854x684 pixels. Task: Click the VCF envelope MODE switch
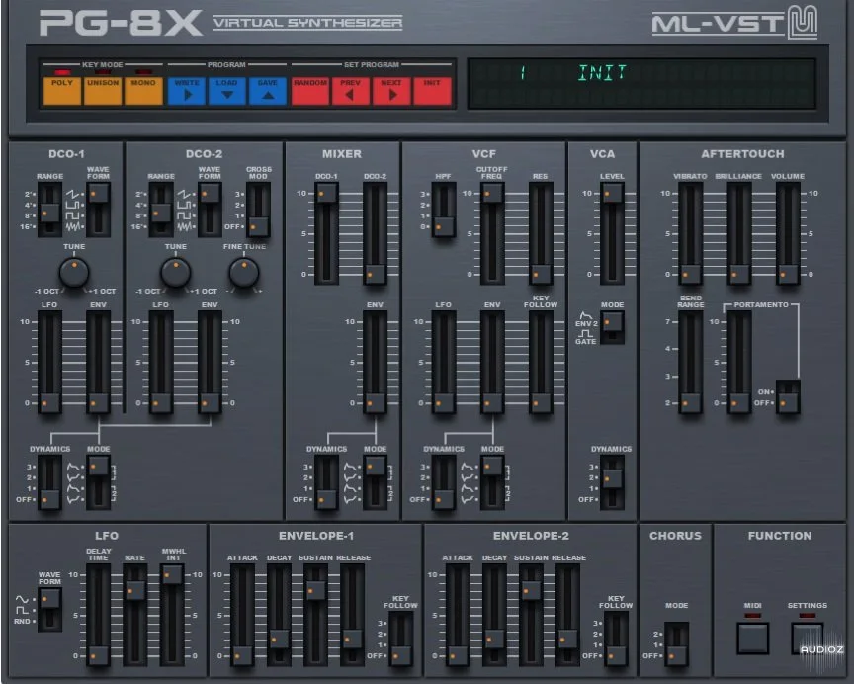click(492, 482)
